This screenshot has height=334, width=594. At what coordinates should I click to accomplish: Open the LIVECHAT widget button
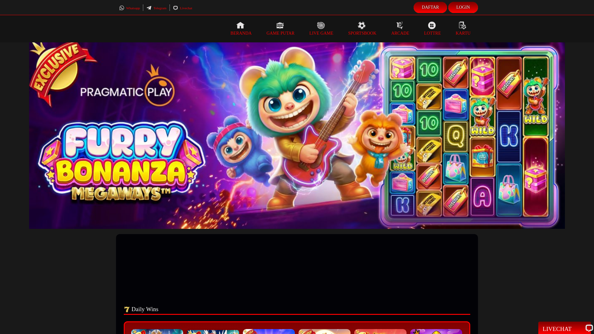coord(565,328)
